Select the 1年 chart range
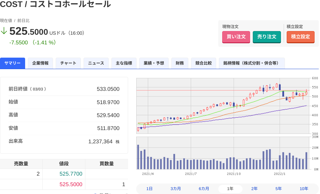The height and width of the screenshot is (194, 320). pos(230,189)
